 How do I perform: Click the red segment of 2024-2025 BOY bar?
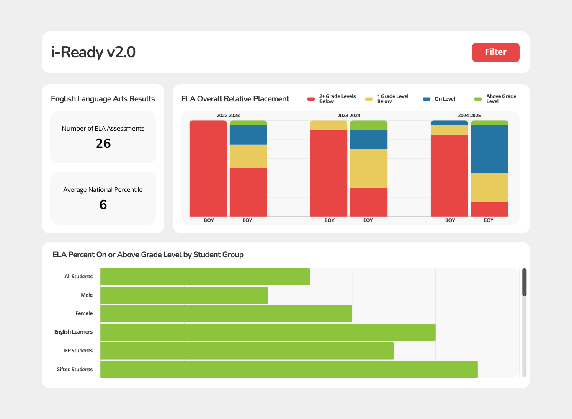click(449, 176)
